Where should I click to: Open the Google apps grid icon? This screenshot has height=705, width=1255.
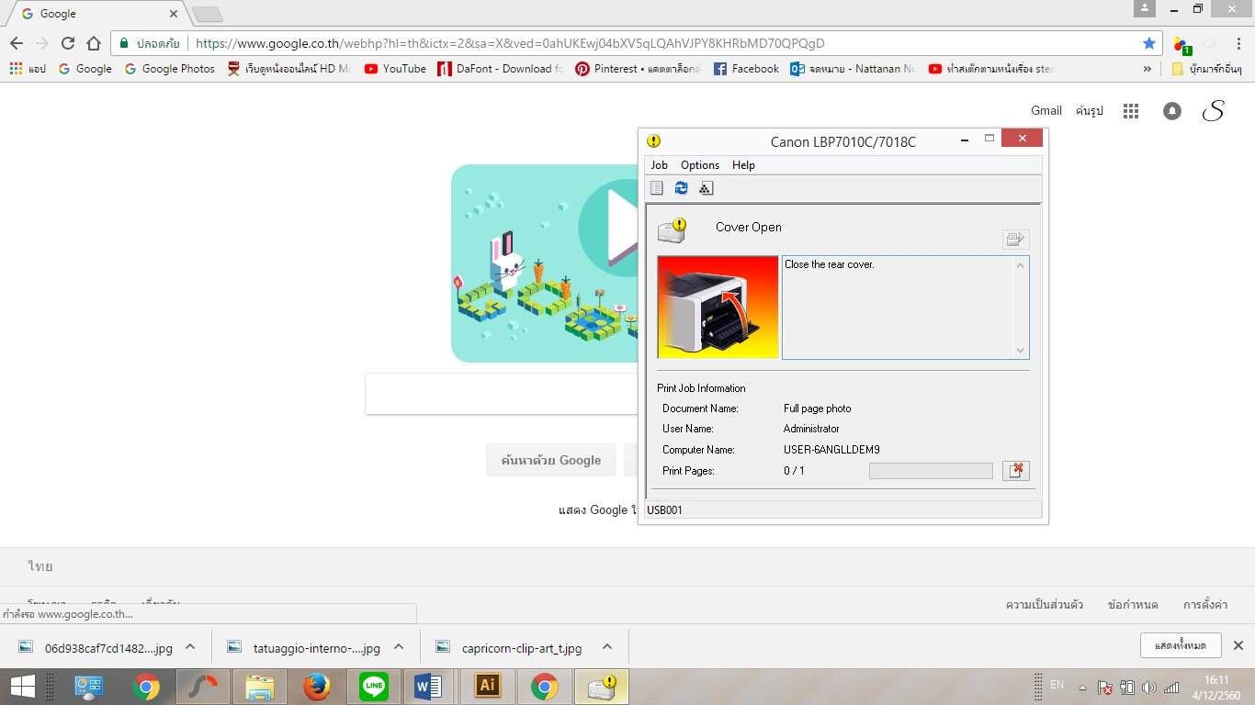1131,110
